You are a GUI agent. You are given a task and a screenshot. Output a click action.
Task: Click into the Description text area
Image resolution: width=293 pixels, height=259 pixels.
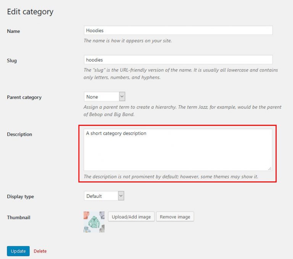pos(178,150)
